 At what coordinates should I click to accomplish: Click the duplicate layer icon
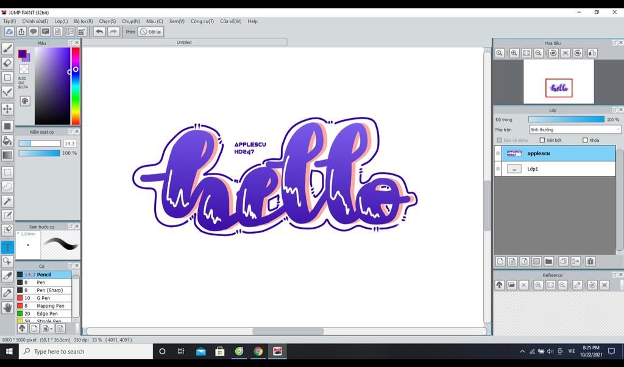(x=563, y=261)
